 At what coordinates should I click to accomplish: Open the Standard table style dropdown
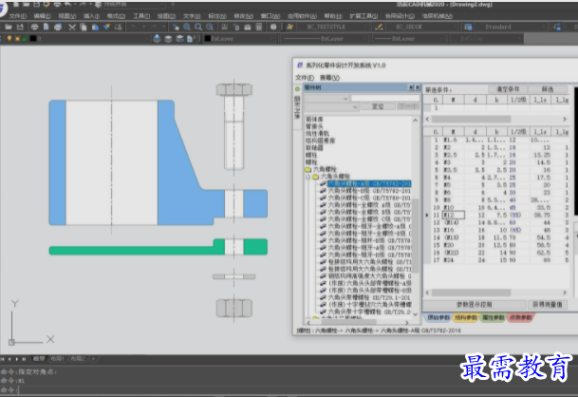point(511,27)
